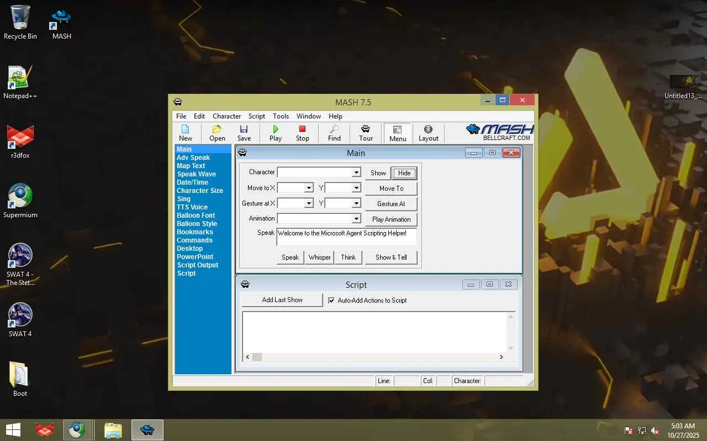Open a script file via Open toolbar icon
This screenshot has width=707, height=441.
click(217, 133)
